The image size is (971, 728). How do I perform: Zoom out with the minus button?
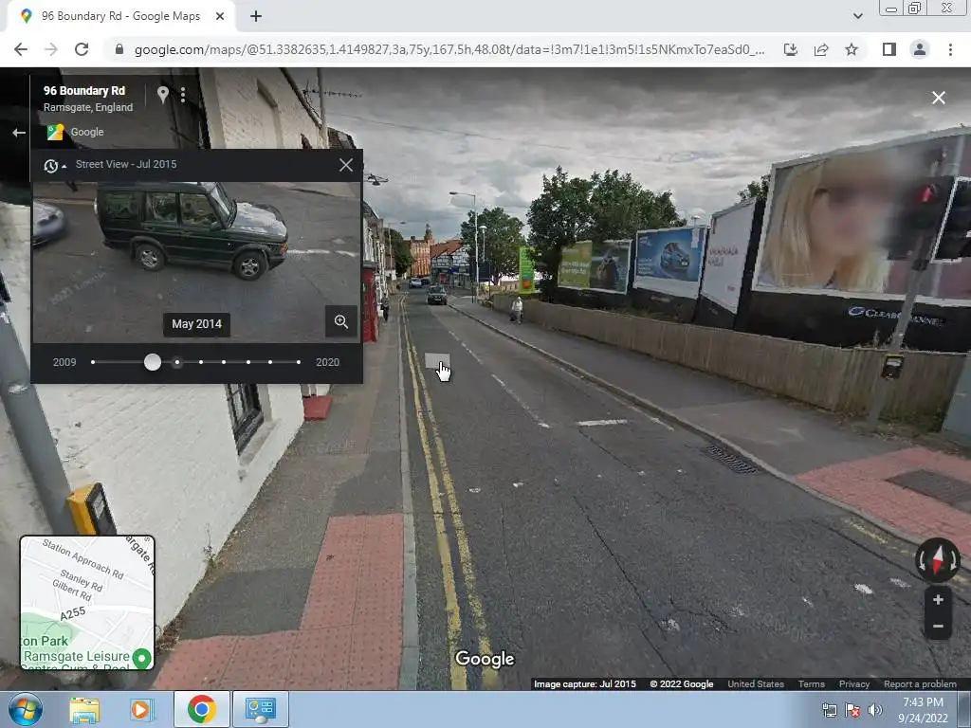(x=938, y=627)
